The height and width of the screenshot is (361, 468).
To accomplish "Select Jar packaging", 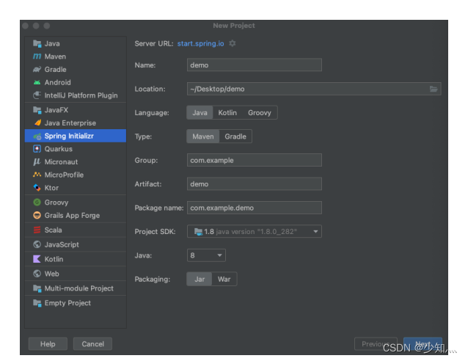I will click(200, 279).
